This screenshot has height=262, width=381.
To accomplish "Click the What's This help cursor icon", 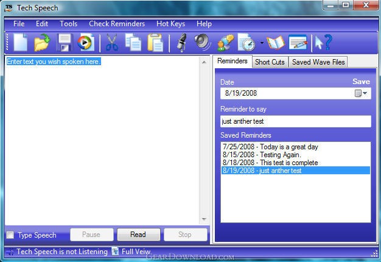I will click(x=323, y=43).
